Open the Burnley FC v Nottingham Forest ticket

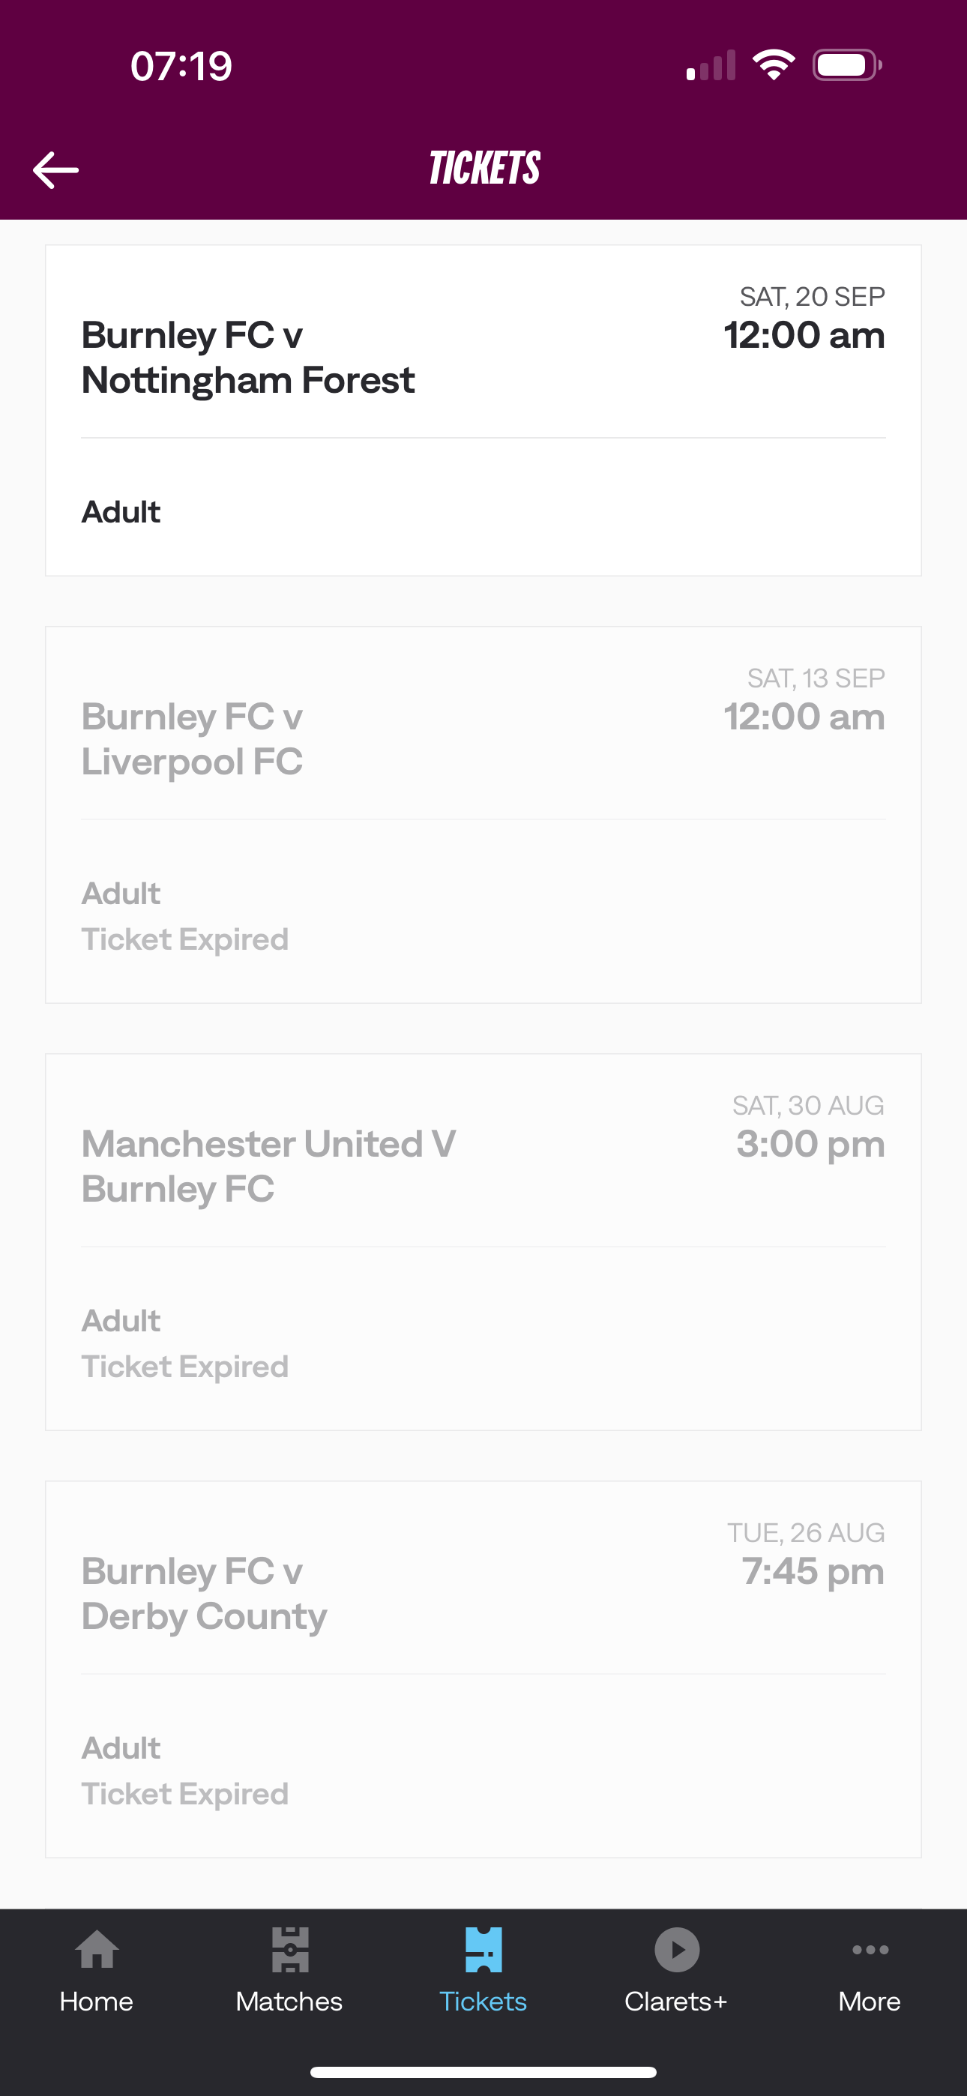483,410
